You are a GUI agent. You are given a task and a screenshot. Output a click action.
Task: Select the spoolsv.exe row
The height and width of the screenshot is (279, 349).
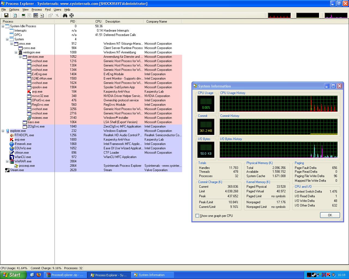[91, 87]
